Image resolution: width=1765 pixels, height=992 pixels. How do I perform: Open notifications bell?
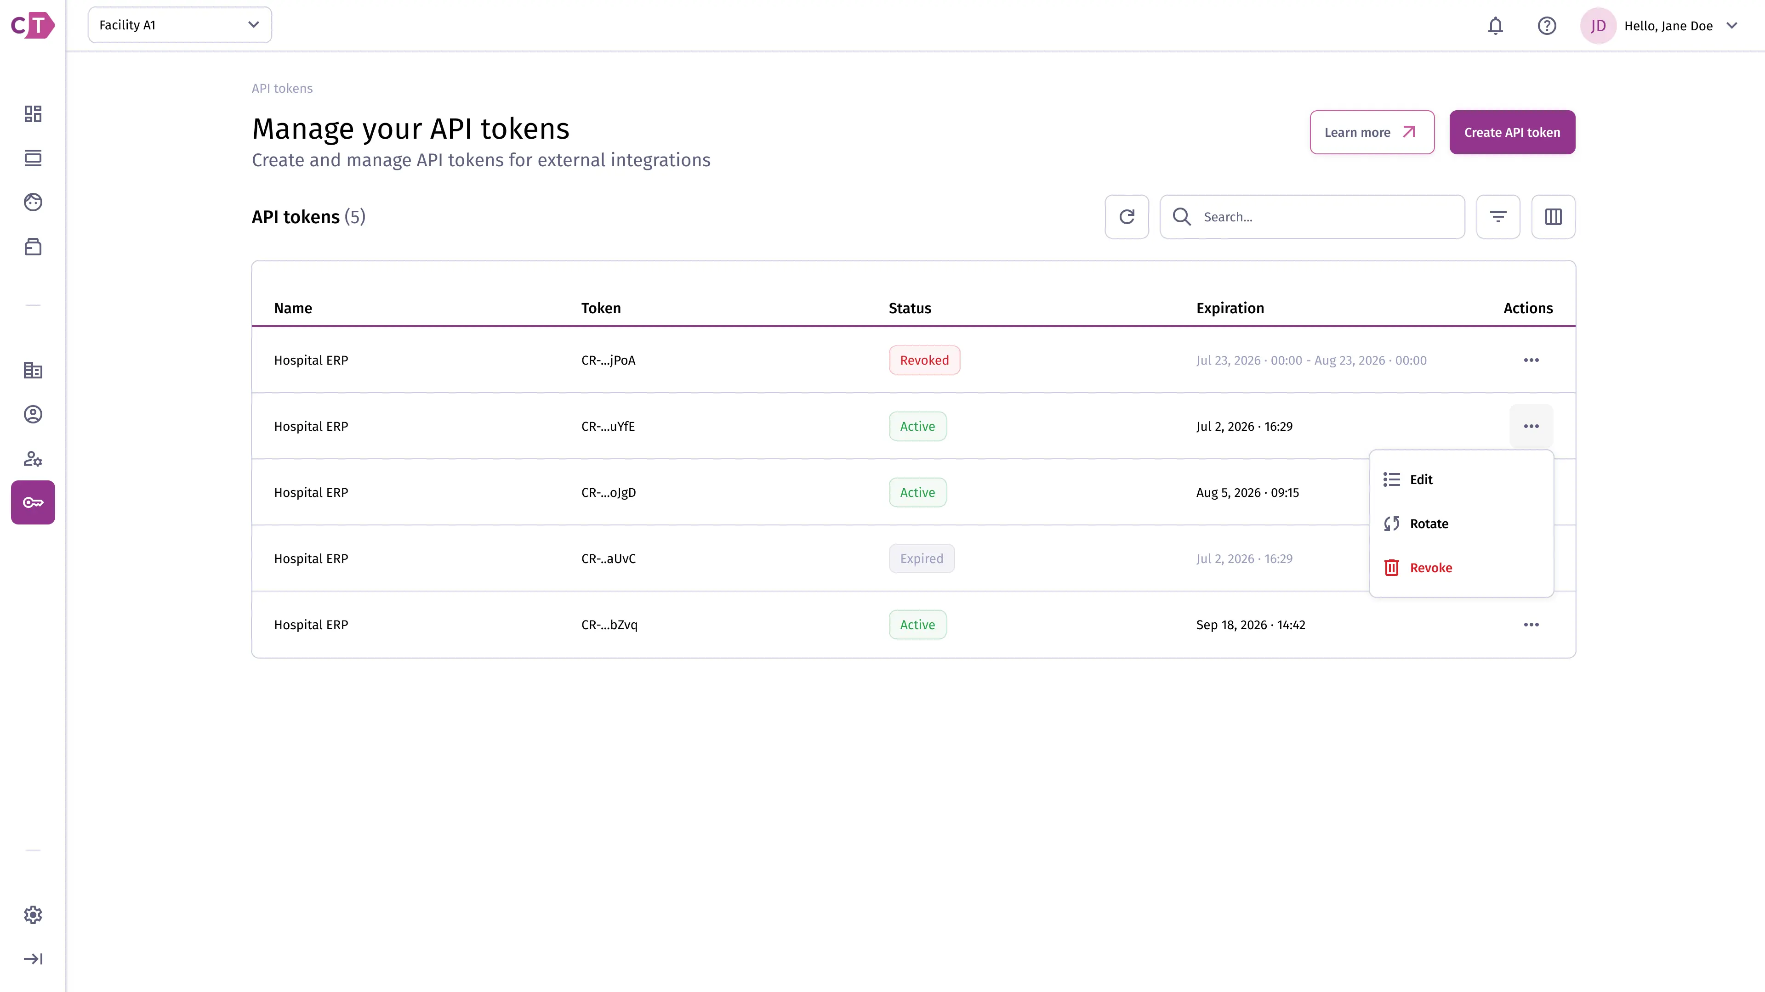(x=1496, y=26)
